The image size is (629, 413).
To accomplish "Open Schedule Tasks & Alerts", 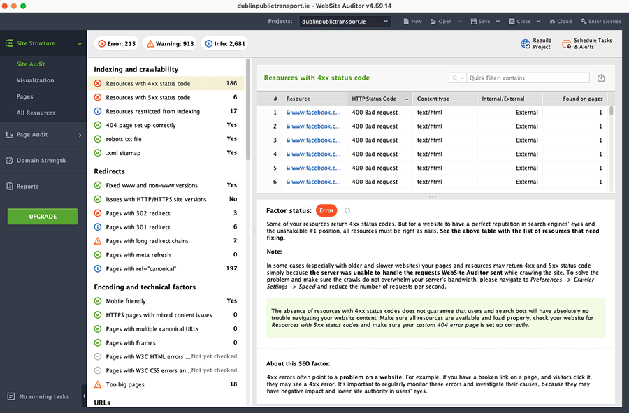I will pos(587,44).
